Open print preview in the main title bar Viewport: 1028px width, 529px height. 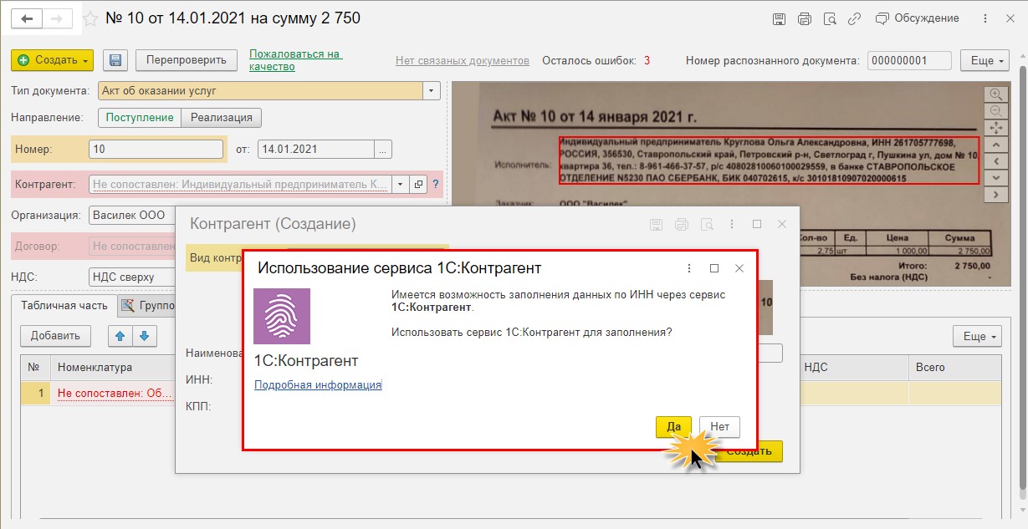pos(830,18)
